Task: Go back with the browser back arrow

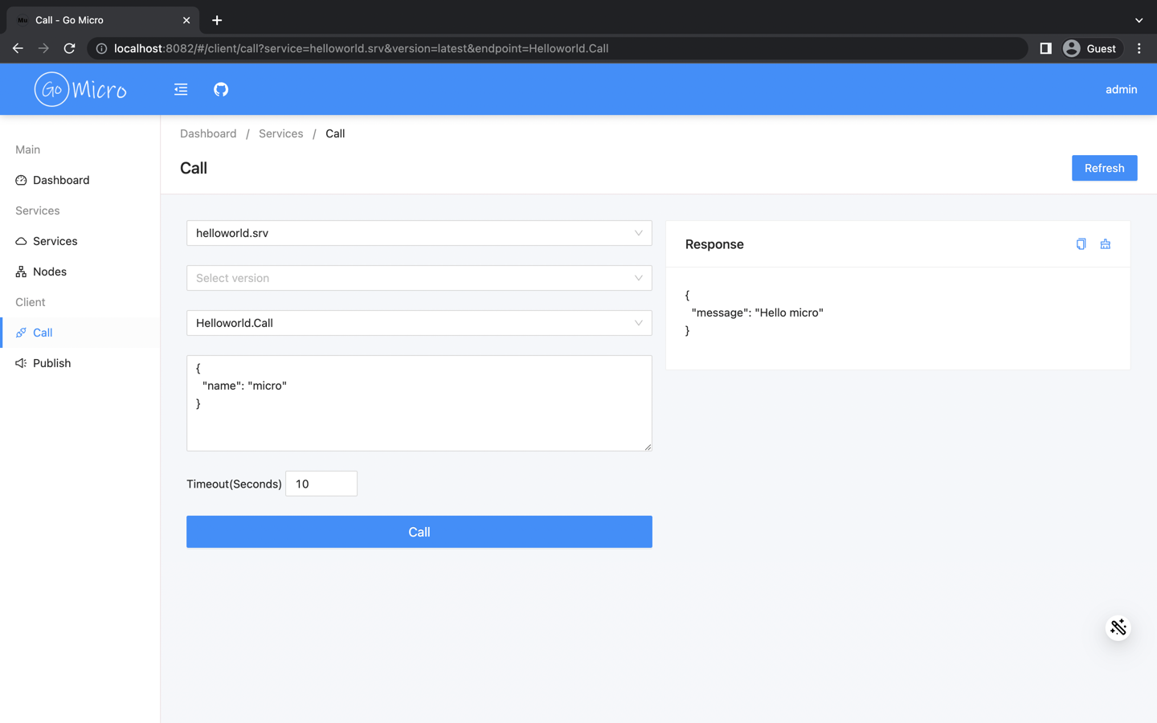Action: pyautogui.click(x=18, y=48)
